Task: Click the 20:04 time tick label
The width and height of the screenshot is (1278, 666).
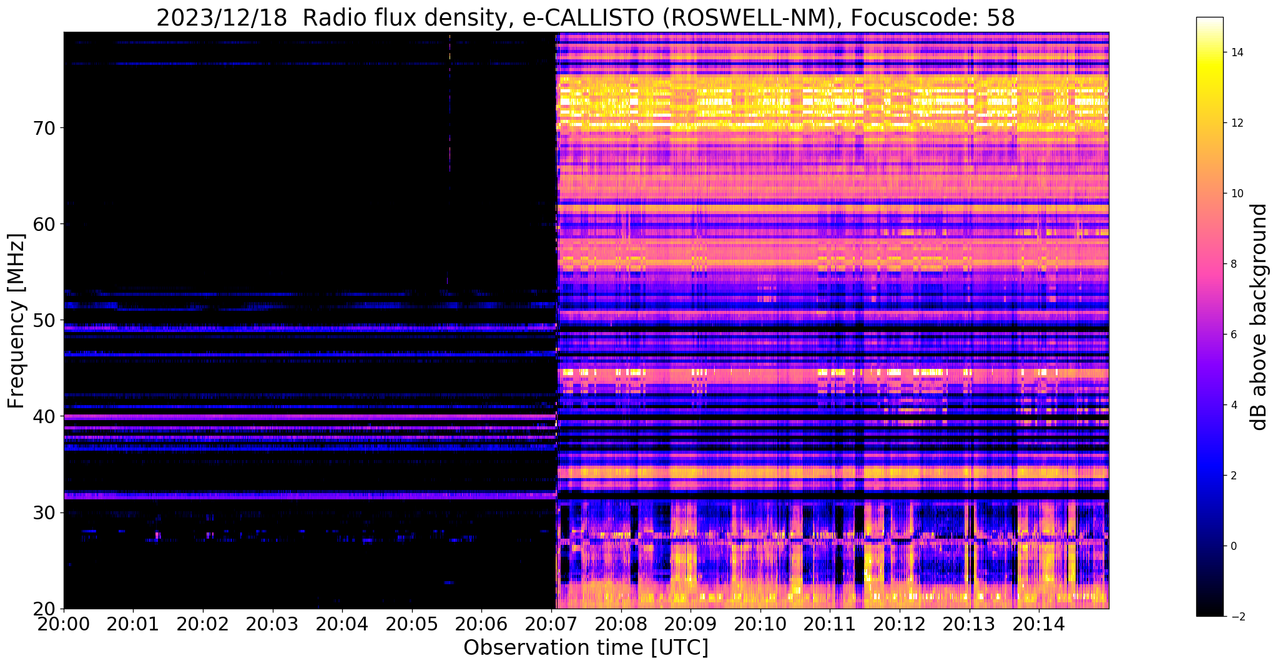Action: 342,623
